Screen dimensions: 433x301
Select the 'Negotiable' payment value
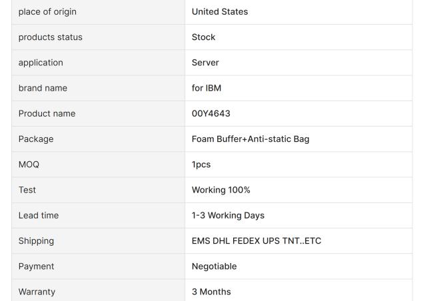coord(214,266)
